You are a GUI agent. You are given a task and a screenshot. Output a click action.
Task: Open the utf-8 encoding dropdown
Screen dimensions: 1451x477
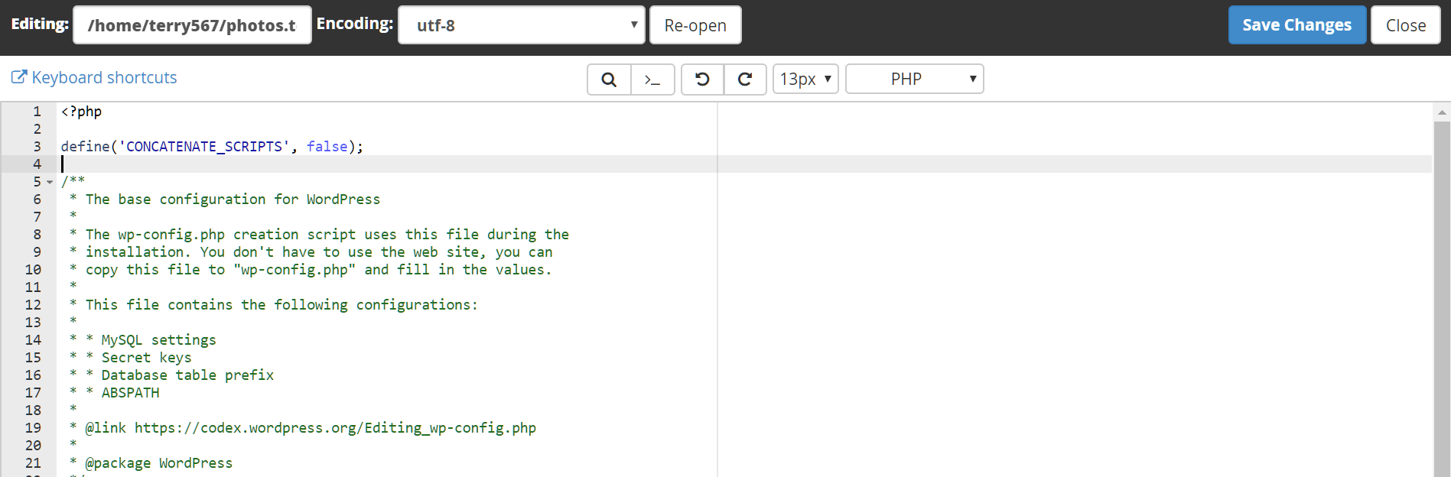[x=522, y=25]
